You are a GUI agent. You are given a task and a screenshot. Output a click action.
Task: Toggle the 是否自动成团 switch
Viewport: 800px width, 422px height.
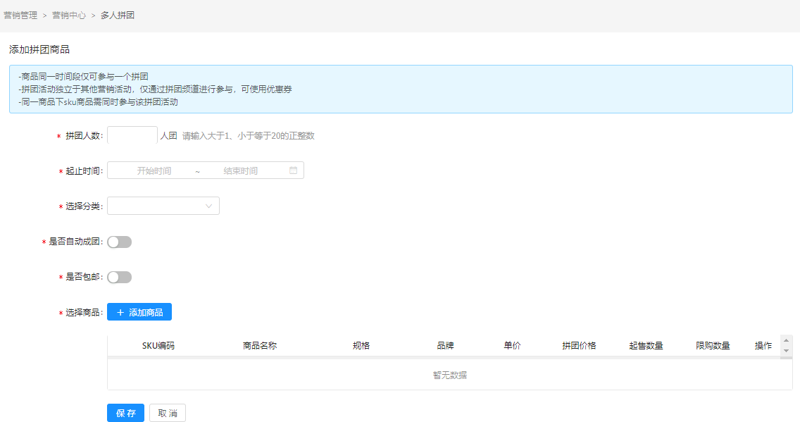(119, 242)
